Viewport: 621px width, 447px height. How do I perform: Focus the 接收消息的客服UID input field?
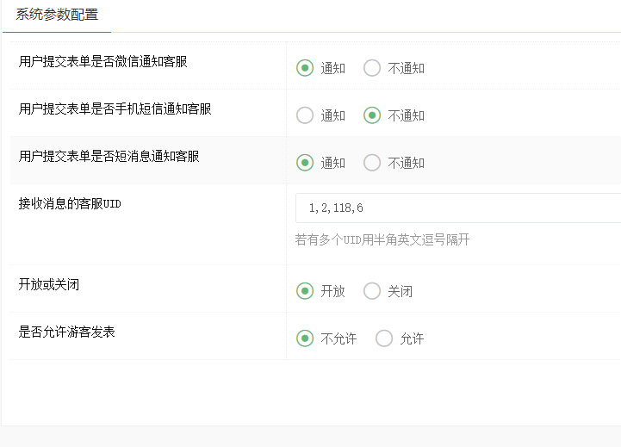tap(456, 208)
